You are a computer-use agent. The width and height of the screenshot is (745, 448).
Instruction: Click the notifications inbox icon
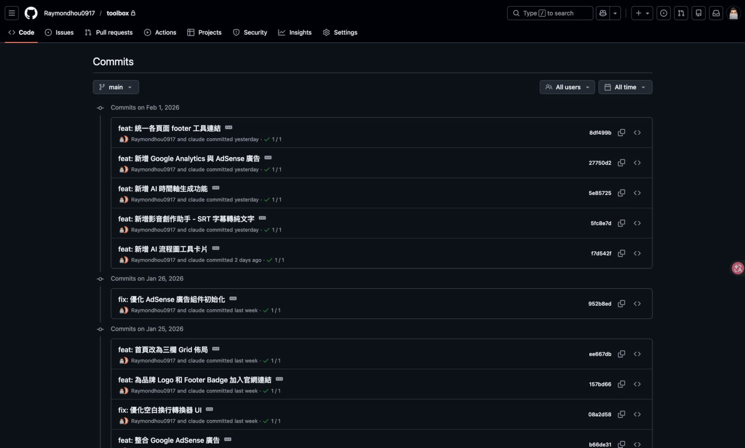click(716, 13)
